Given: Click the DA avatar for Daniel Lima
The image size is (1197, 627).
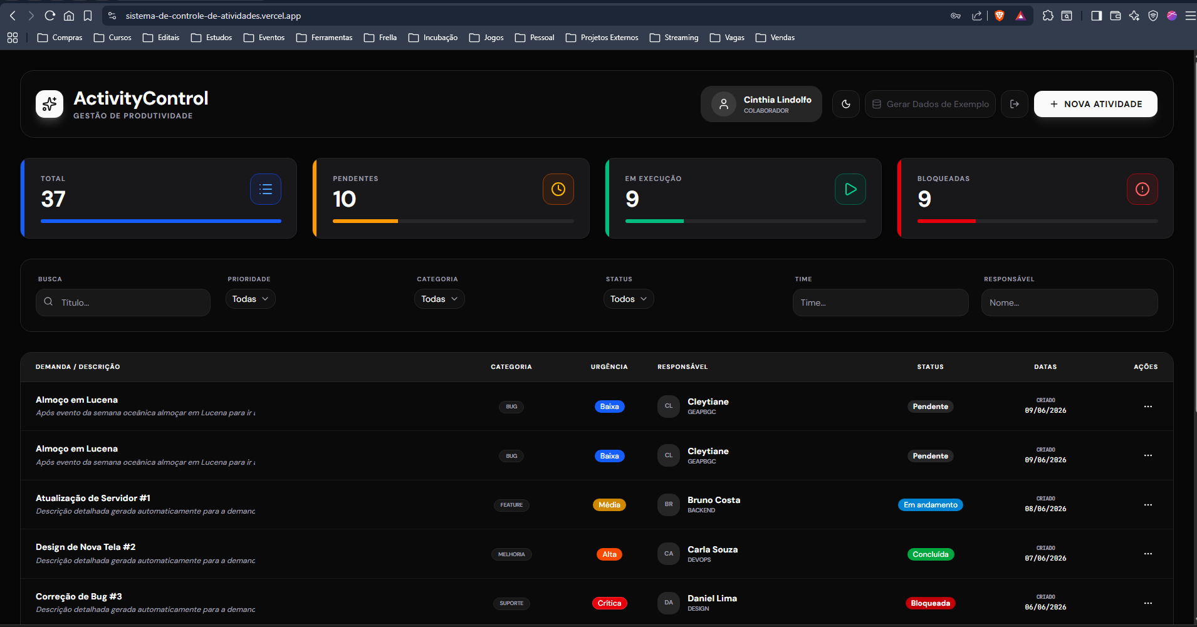Looking at the screenshot, I should tap(669, 603).
